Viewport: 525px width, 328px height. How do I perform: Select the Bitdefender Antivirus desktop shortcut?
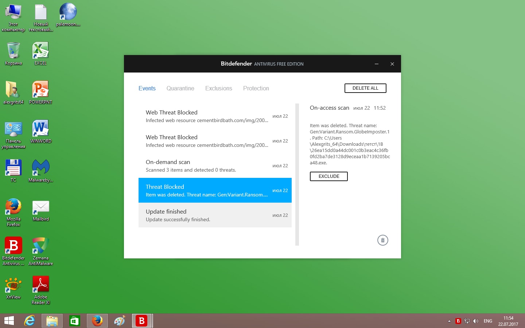click(13, 251)
